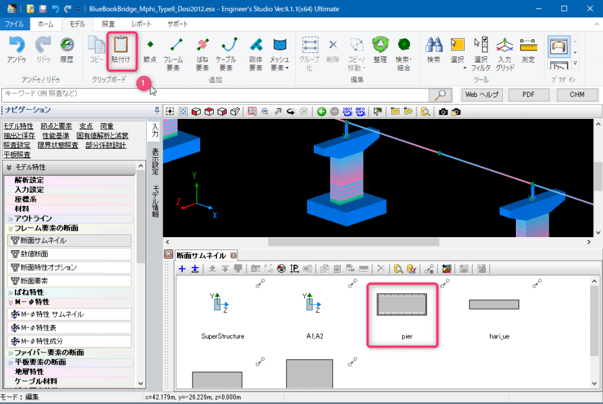Click the PDF help button
The height and width of the screenshot is (404, 603).
(x=528, y=94)
